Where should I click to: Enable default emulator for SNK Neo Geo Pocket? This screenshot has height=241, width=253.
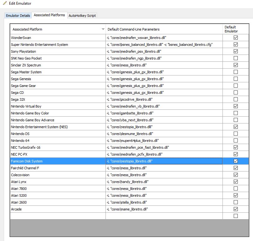(236, 58)
